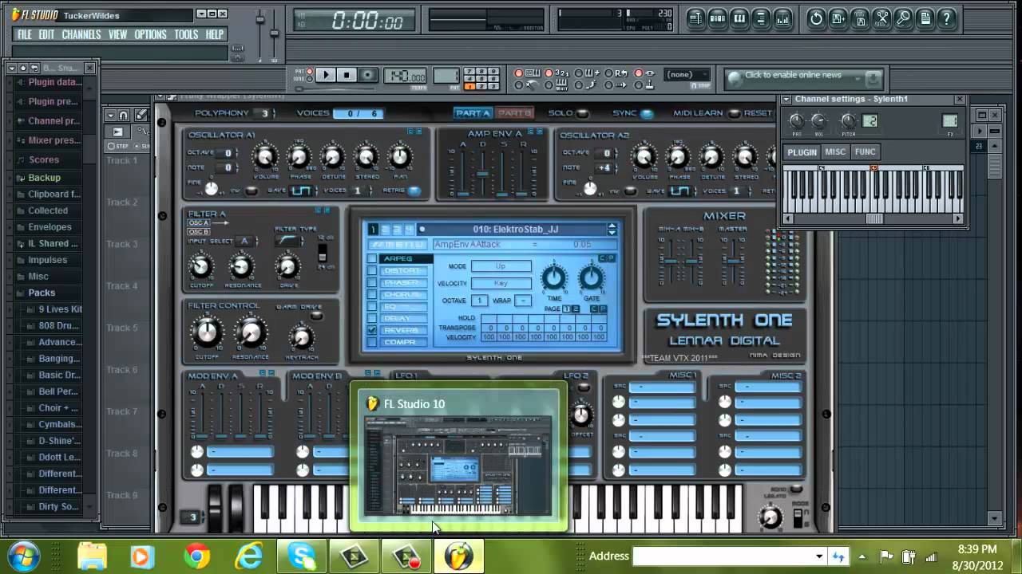Open the piano roll view icon
The height and width of the screenshot is (574, 1022).
pyautogui.click(x=739, y=18)
